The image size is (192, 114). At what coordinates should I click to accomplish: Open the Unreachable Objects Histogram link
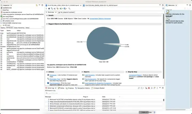pos(100,19)
